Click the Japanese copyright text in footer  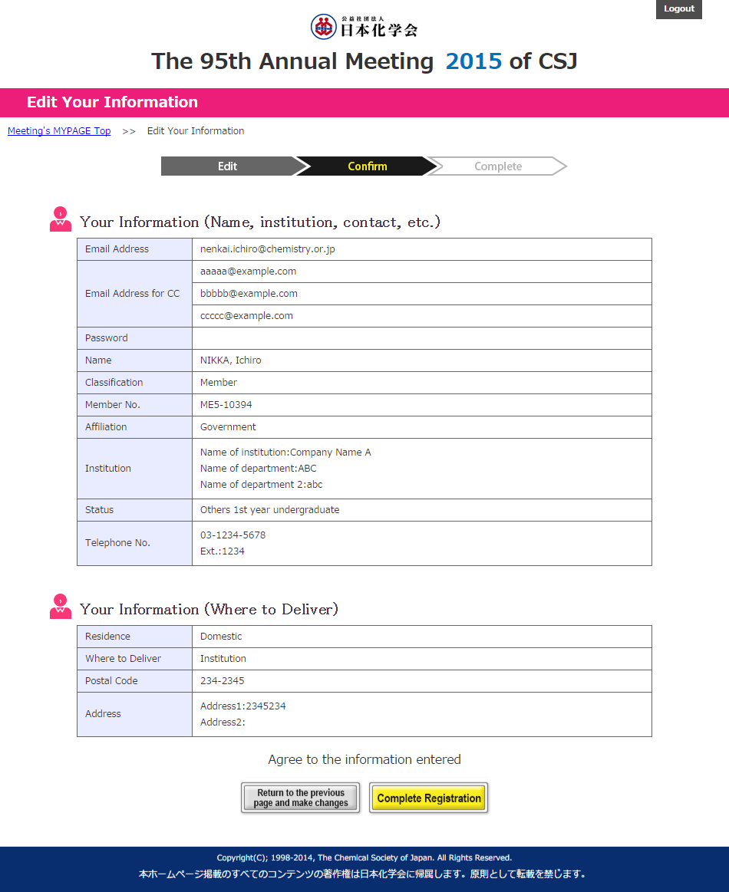pos(362,874)
